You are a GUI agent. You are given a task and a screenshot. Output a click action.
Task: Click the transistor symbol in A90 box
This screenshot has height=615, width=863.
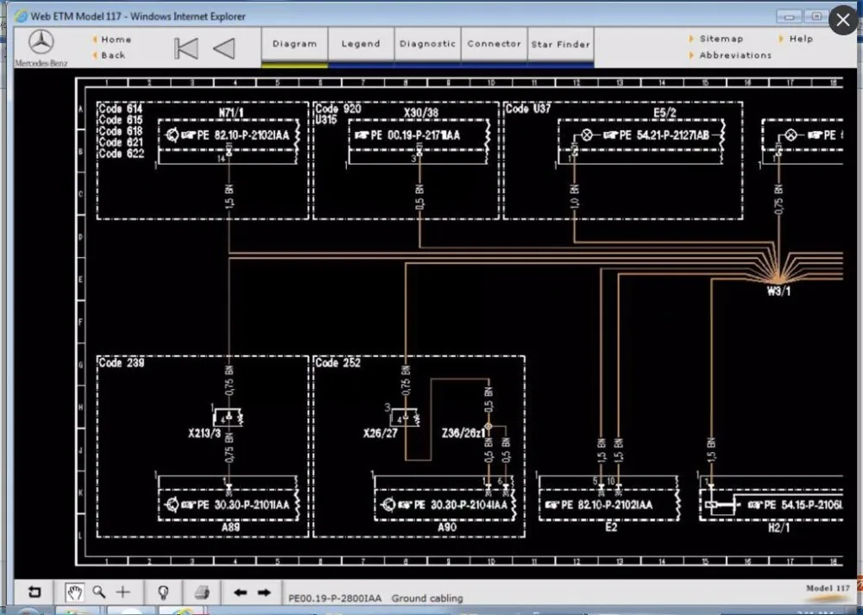388,505
